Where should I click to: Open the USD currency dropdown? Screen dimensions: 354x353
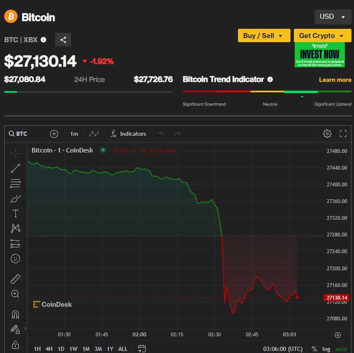pos(332,17)
